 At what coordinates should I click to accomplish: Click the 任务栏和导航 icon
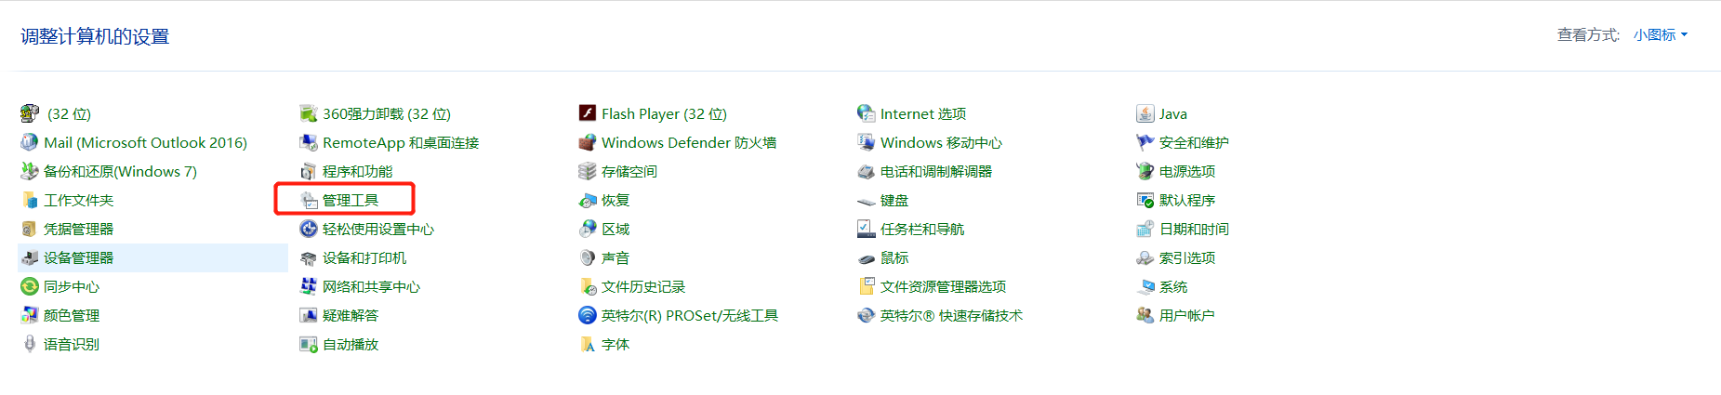point(867,229)
